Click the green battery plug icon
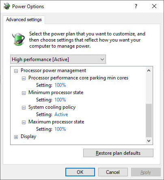Viewport: 164px width, 180px height. pos(18,40)
